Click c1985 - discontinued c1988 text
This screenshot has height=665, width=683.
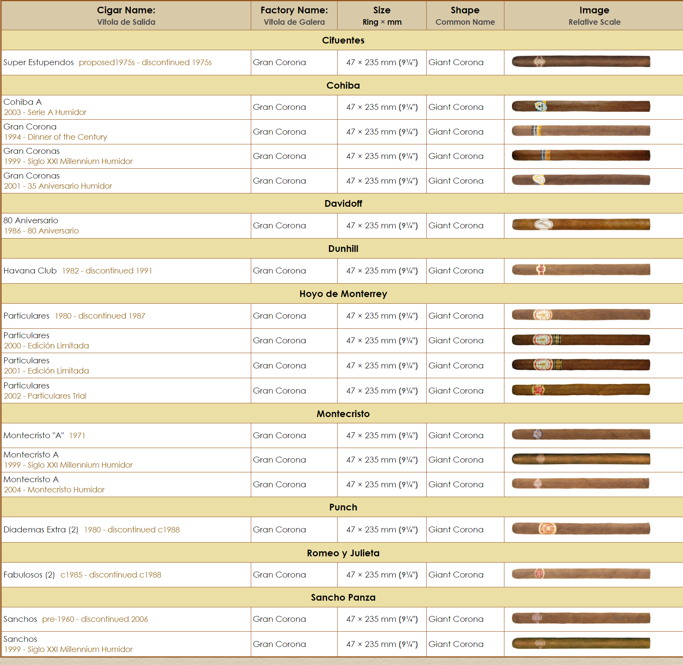tap(111, 575)
